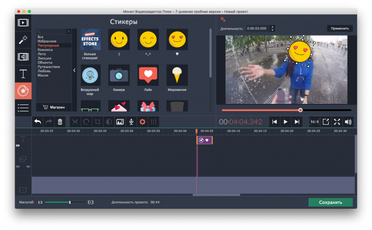372x230 pixels.
Task: Open the Filters magic wand tool
Action: pos(23,40)
